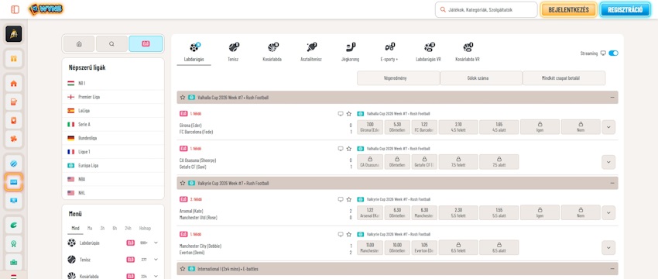Image resolution: width=658 pixels, height=279 pixels.
Task: Open the blue ball sports sidebar icon
Action: coord(13,164)
